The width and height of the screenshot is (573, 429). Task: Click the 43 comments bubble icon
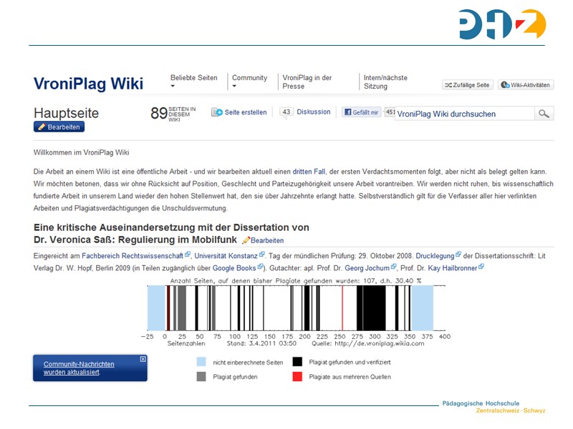tap(286, 112)
